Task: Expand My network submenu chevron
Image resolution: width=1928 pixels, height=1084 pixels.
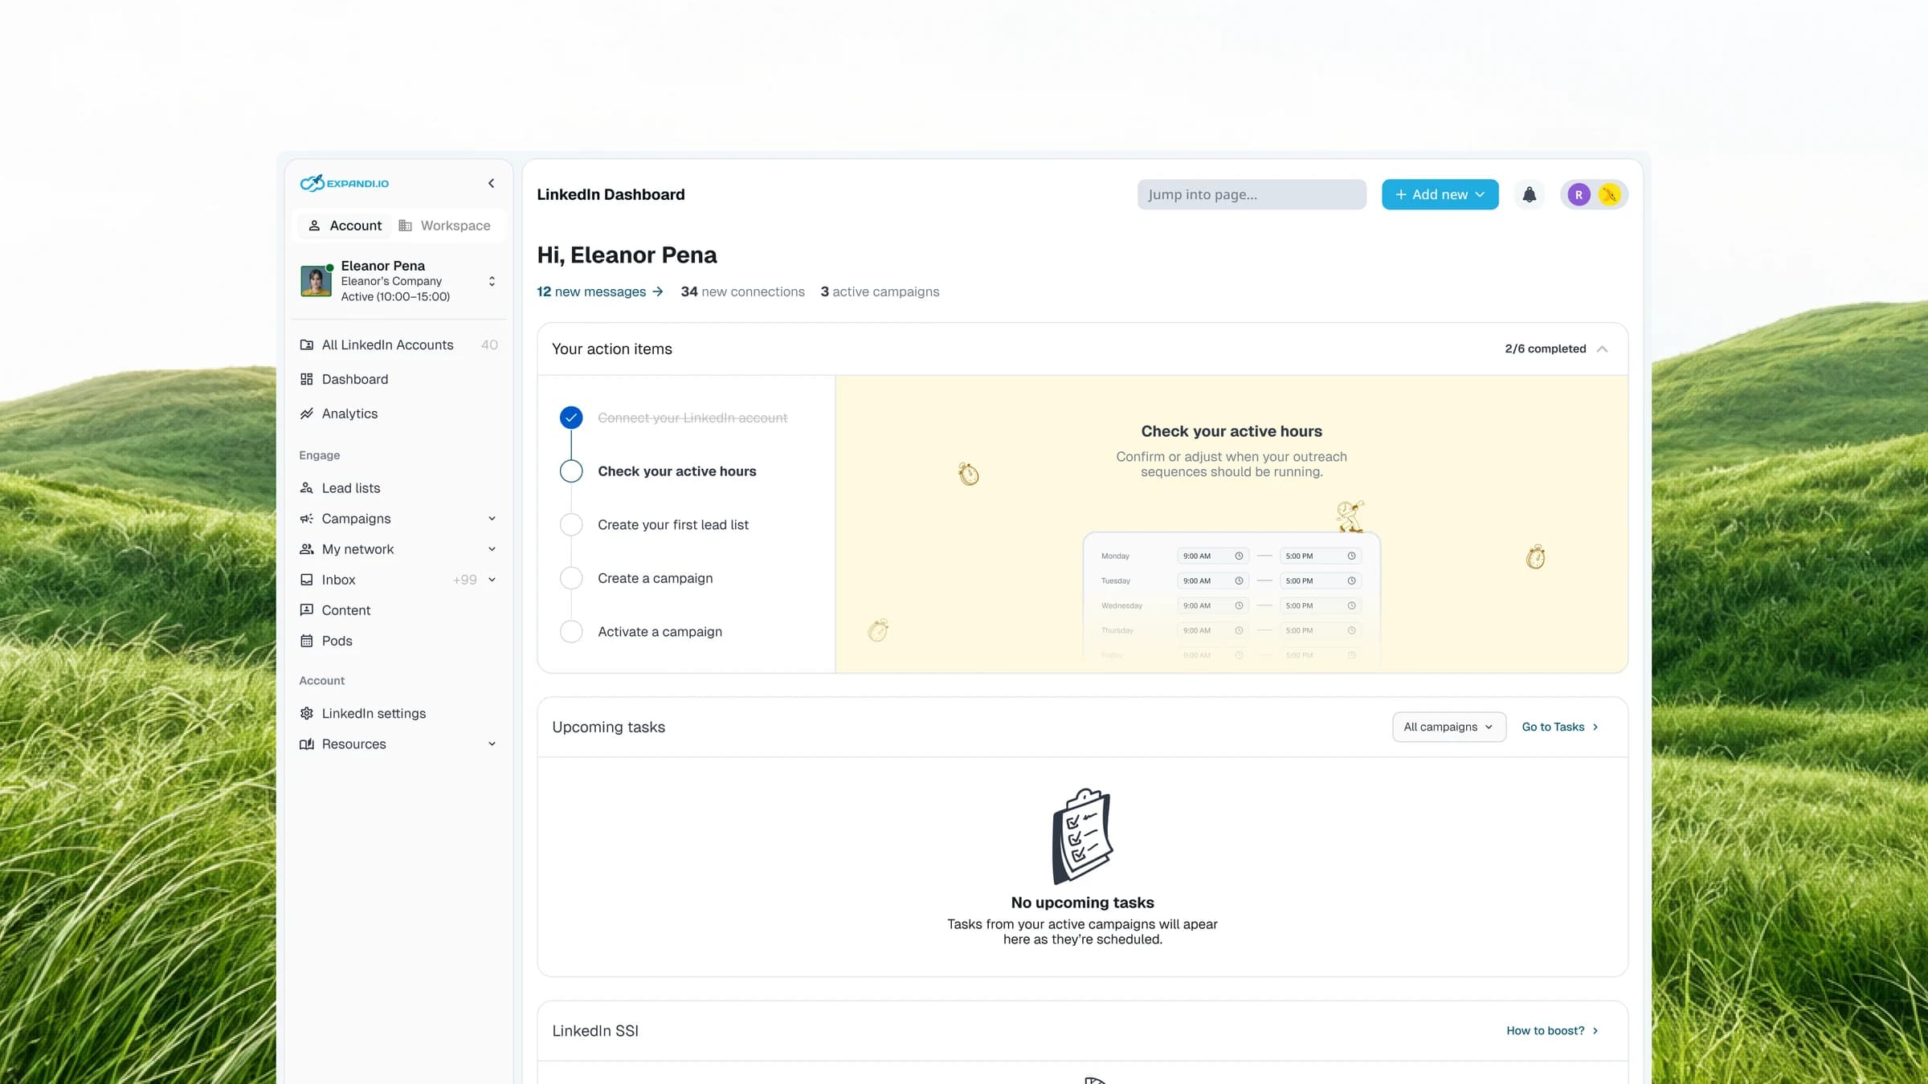Action: point(492,549)
